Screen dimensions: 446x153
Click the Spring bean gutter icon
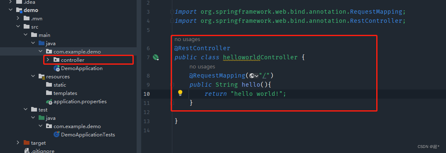(156, 57)
